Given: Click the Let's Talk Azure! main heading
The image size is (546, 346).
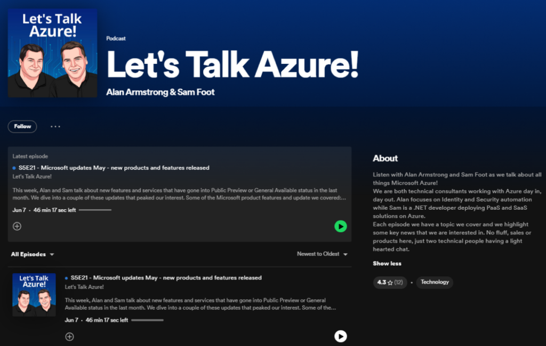Looking at the screenshot, I should click(x=232, y=64).
